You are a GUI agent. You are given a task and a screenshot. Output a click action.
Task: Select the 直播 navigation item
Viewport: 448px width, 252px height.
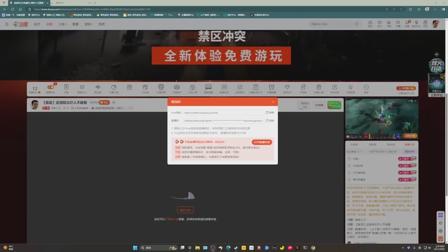tap(49, 24)
